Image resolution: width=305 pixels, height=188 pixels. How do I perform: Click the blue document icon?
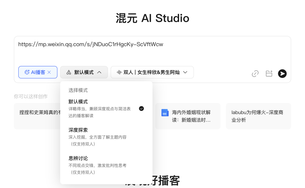[165, 113]
